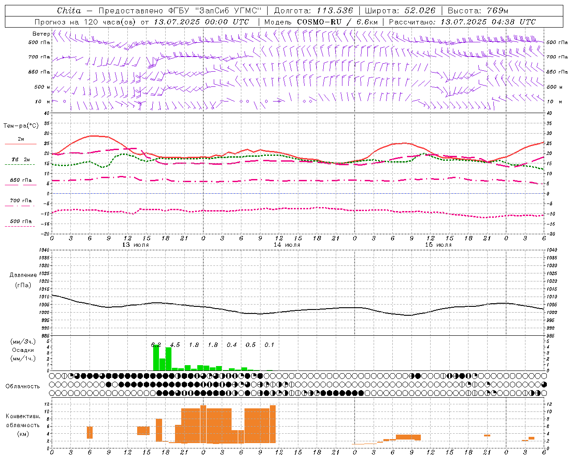Click the "(мм/1ч.)" precipitation unit label

[x=23, y=358]
